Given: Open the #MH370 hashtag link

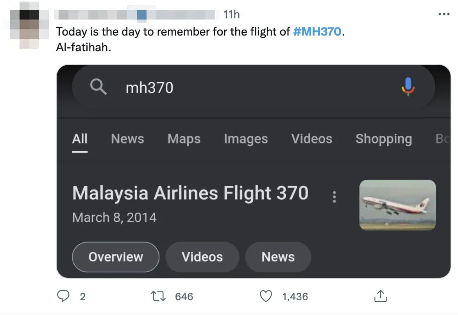Looking at the screenshot, I should click(x=317, y=32).
